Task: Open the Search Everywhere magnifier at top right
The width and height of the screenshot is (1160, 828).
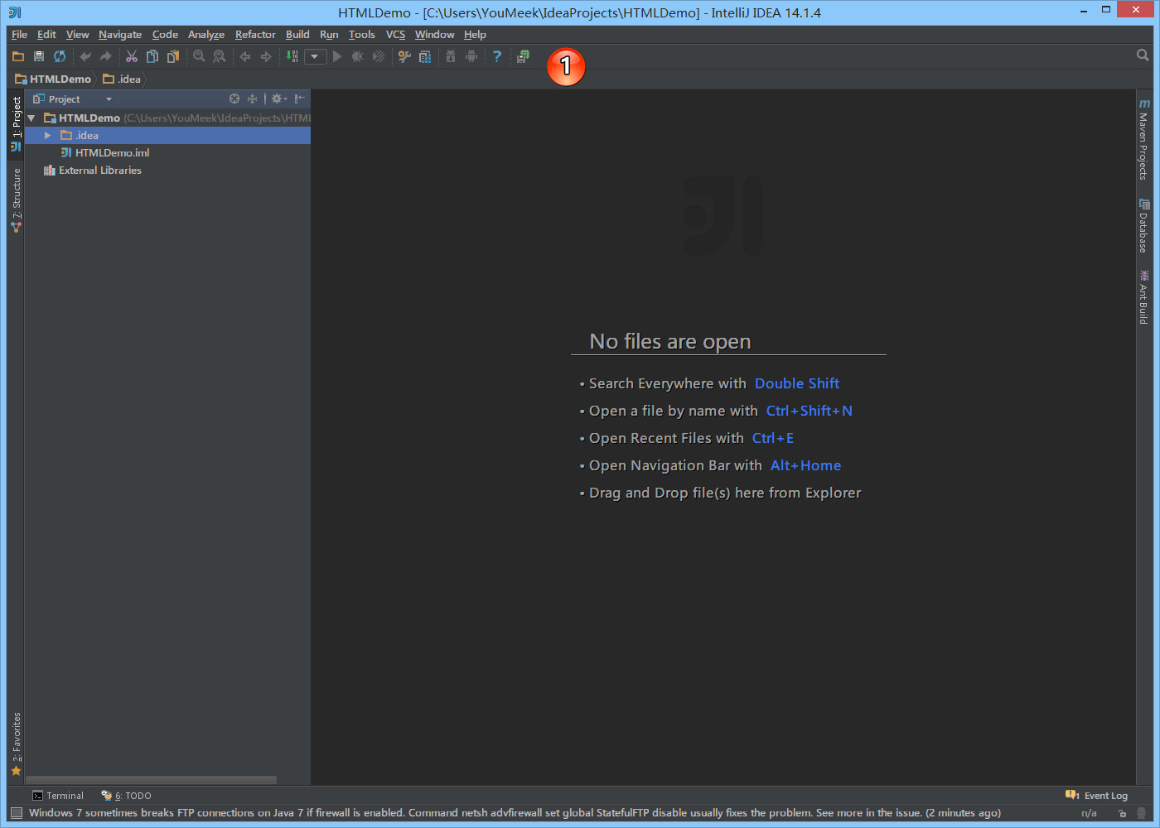Action: 1143,55
